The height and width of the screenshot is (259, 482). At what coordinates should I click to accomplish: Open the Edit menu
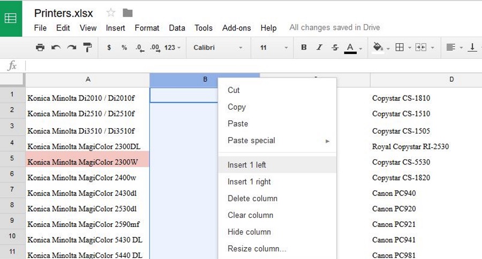[x=63, y=28]
